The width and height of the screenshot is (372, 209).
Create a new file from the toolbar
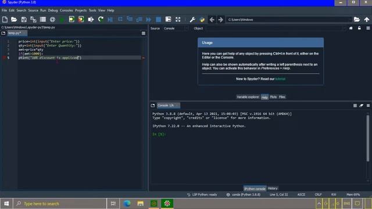point(5,19)
